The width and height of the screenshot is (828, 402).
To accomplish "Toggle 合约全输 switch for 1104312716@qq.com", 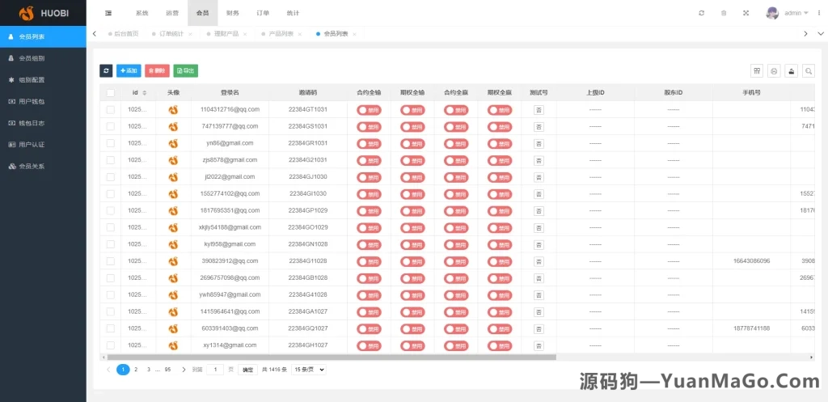I will (369, 110).
